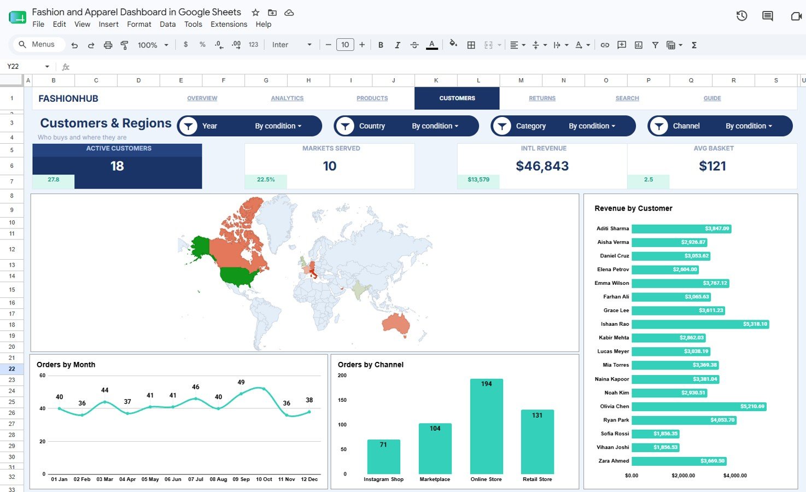Decrease font size with minus button
This screenshot has width=806, height=492.
click(328, 45)
